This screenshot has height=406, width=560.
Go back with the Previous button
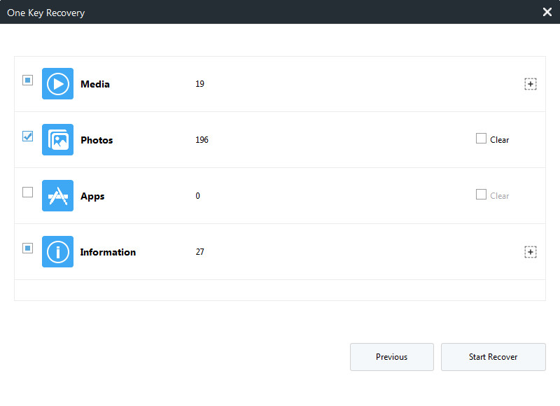tap(392, 357)
